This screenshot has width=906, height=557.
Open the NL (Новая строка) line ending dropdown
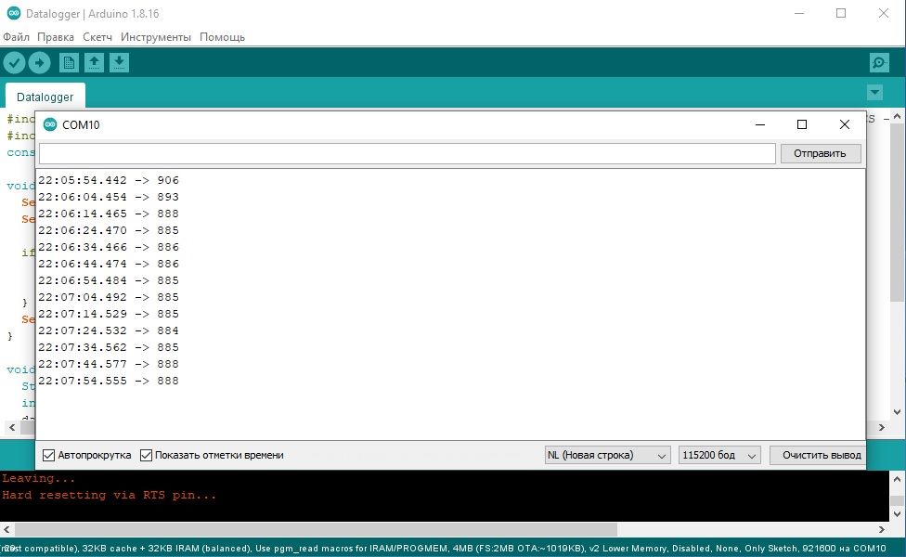coord(607,455)
